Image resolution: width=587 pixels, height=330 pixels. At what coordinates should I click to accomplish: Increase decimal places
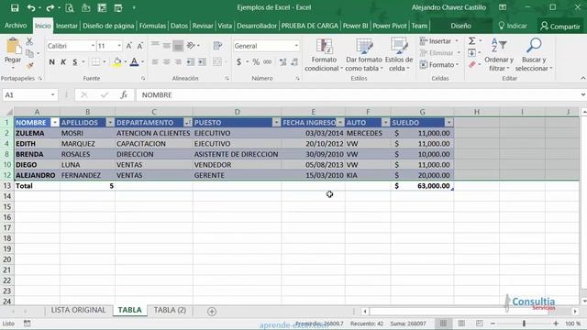click(283, 61)
